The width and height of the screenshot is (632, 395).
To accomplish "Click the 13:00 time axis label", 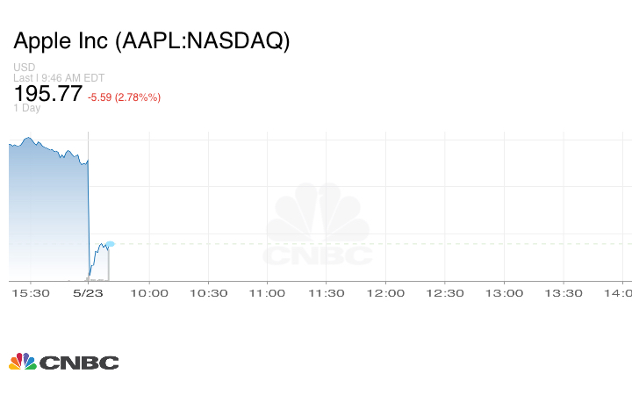I will 504,293.
